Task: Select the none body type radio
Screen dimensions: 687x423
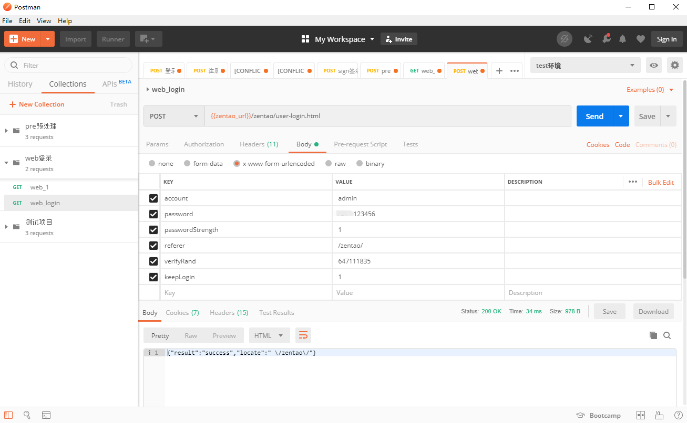Action: pyautogui.click(x=152, y=163)
